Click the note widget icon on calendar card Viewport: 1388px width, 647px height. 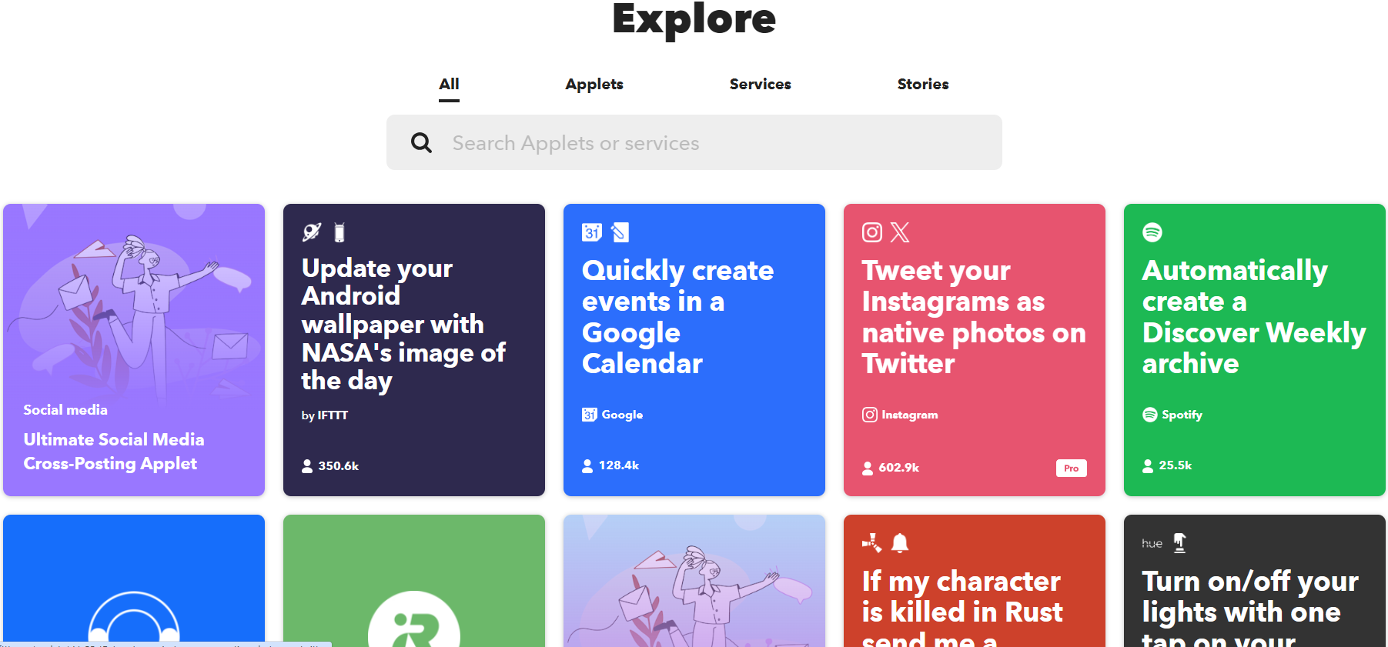click(x=620, y=232)
